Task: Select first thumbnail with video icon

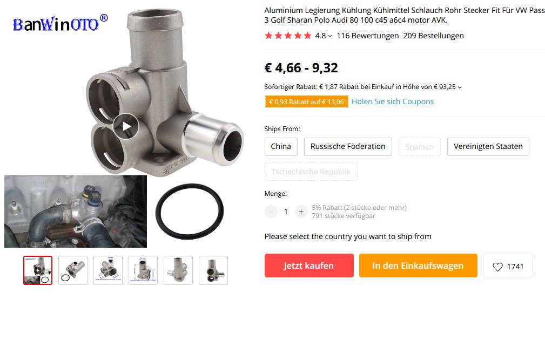Action: 38,270
